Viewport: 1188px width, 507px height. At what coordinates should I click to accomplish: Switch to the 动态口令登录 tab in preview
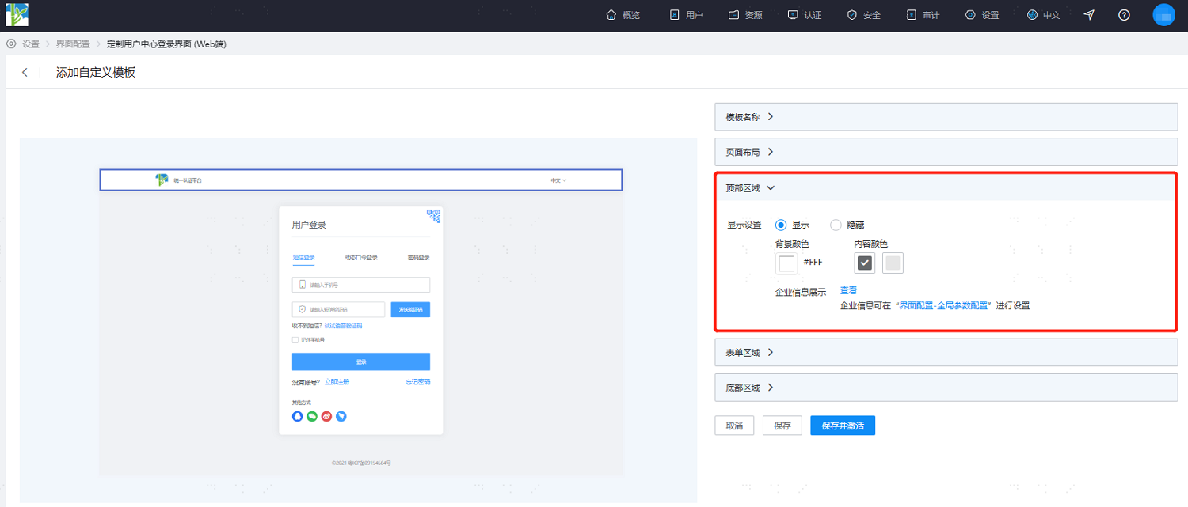361,258
